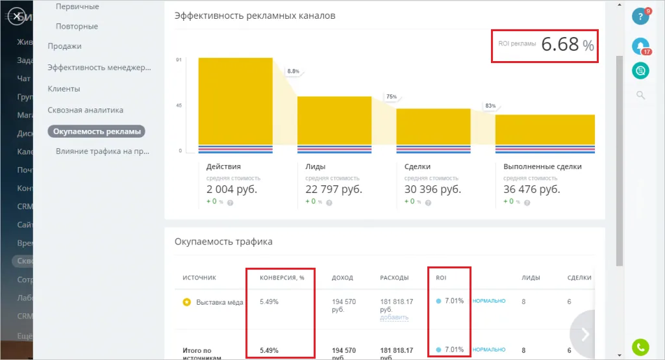The width and height of the screenshot is (665, 360).
Task: Open Сквозная аналитика section
Action: tap(85, 110)
